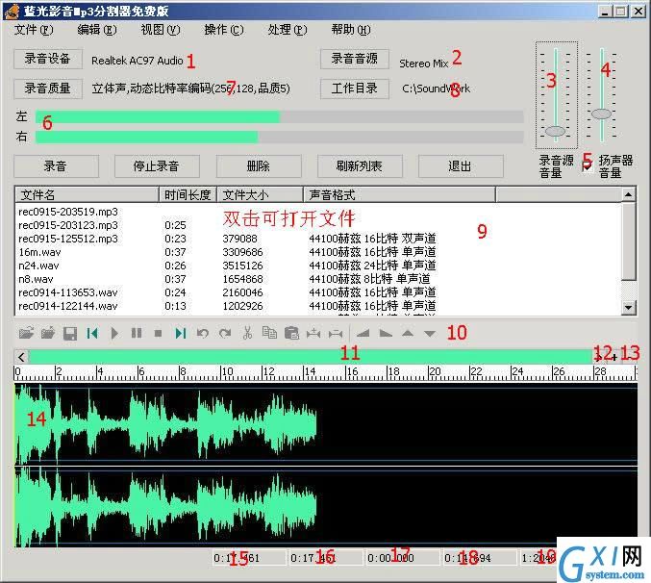Screen dimensions: 651x583
Task: Redo the edit via redo icon
Action: click(x=225, y=333)
